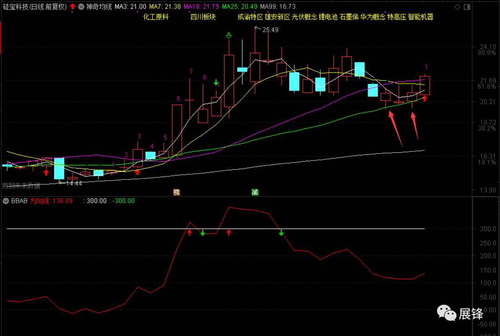The image size is (500, 336).
Task: Click the 16.31 price axis label
Action: click(x=488, y=156)
